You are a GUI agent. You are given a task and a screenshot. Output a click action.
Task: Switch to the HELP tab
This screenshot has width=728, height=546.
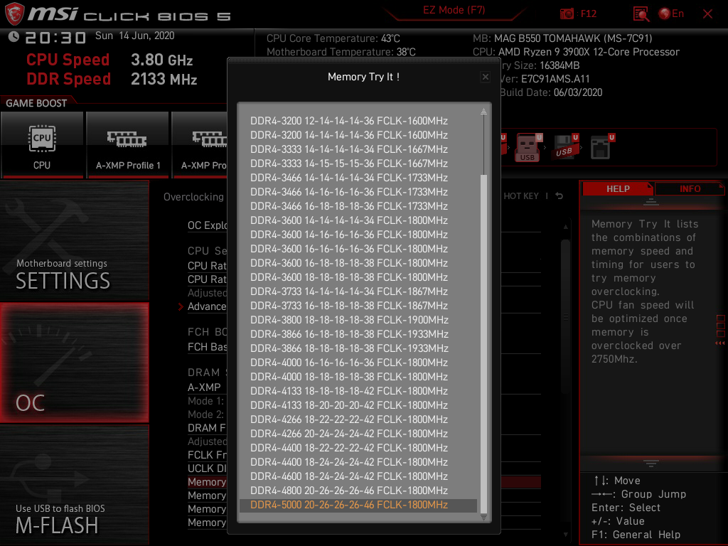click(x=618, y=189)
